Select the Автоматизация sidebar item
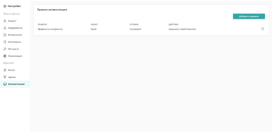 (x=15, y=84)
